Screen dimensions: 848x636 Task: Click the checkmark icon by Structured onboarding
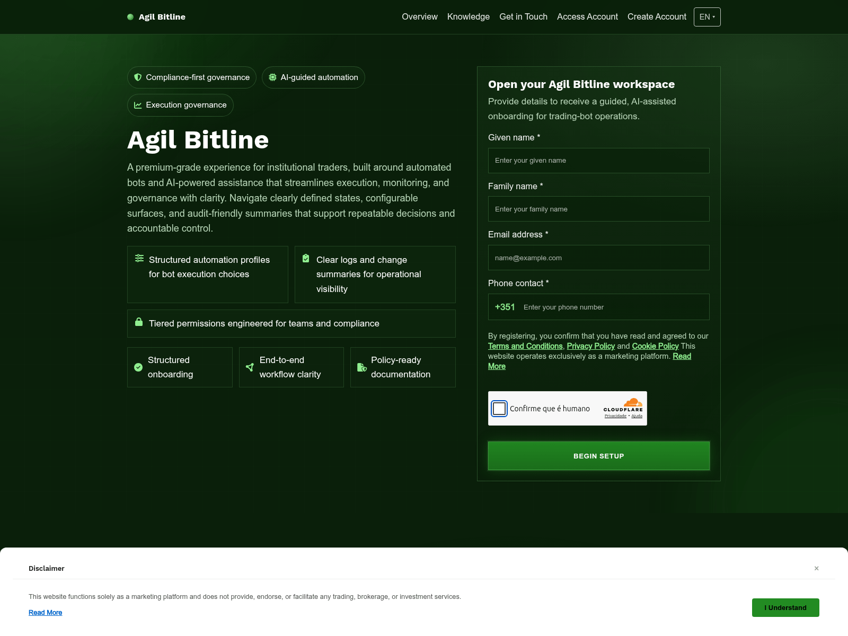click(138, 367)
